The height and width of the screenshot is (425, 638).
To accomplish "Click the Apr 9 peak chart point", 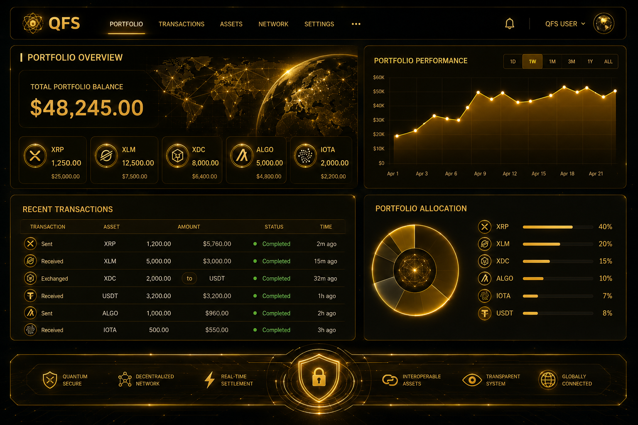I will tap(478, 93).
